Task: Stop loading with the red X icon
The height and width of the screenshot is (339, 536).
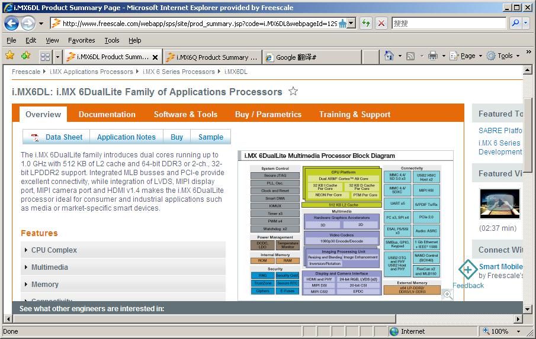Action: (x=381, y=23)
